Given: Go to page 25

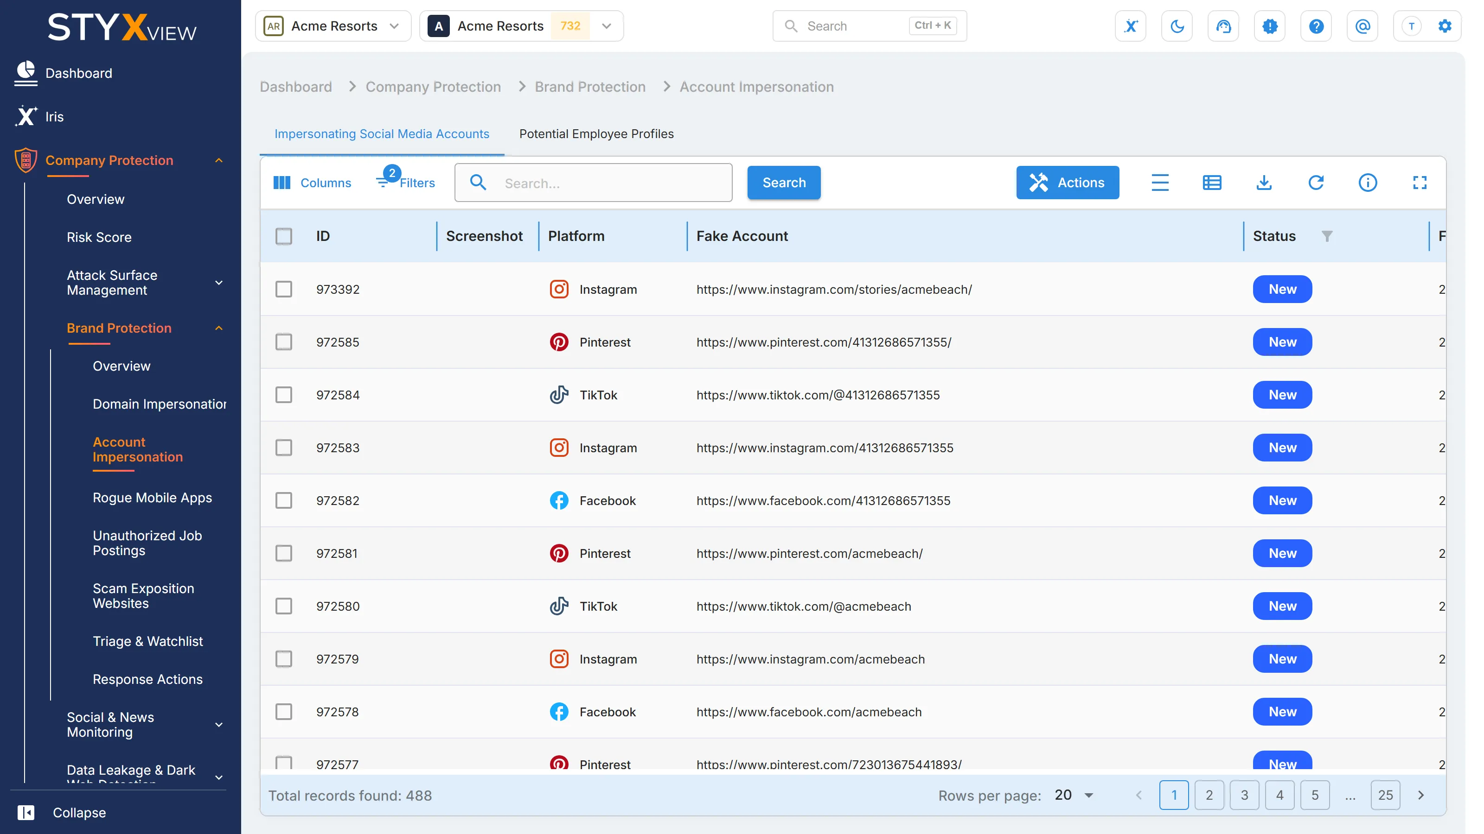Looking at the screenshot, I should coord(1386,795).
